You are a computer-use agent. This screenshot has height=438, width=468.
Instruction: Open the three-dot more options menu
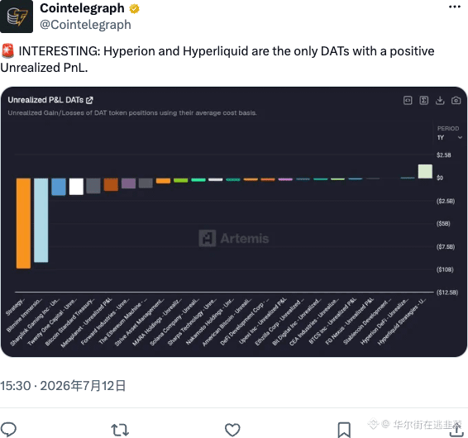[454, 7]
